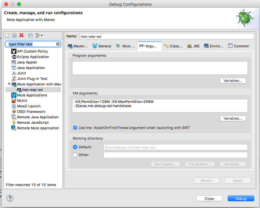Clear the filter text with the X icon

click(58, 44)
